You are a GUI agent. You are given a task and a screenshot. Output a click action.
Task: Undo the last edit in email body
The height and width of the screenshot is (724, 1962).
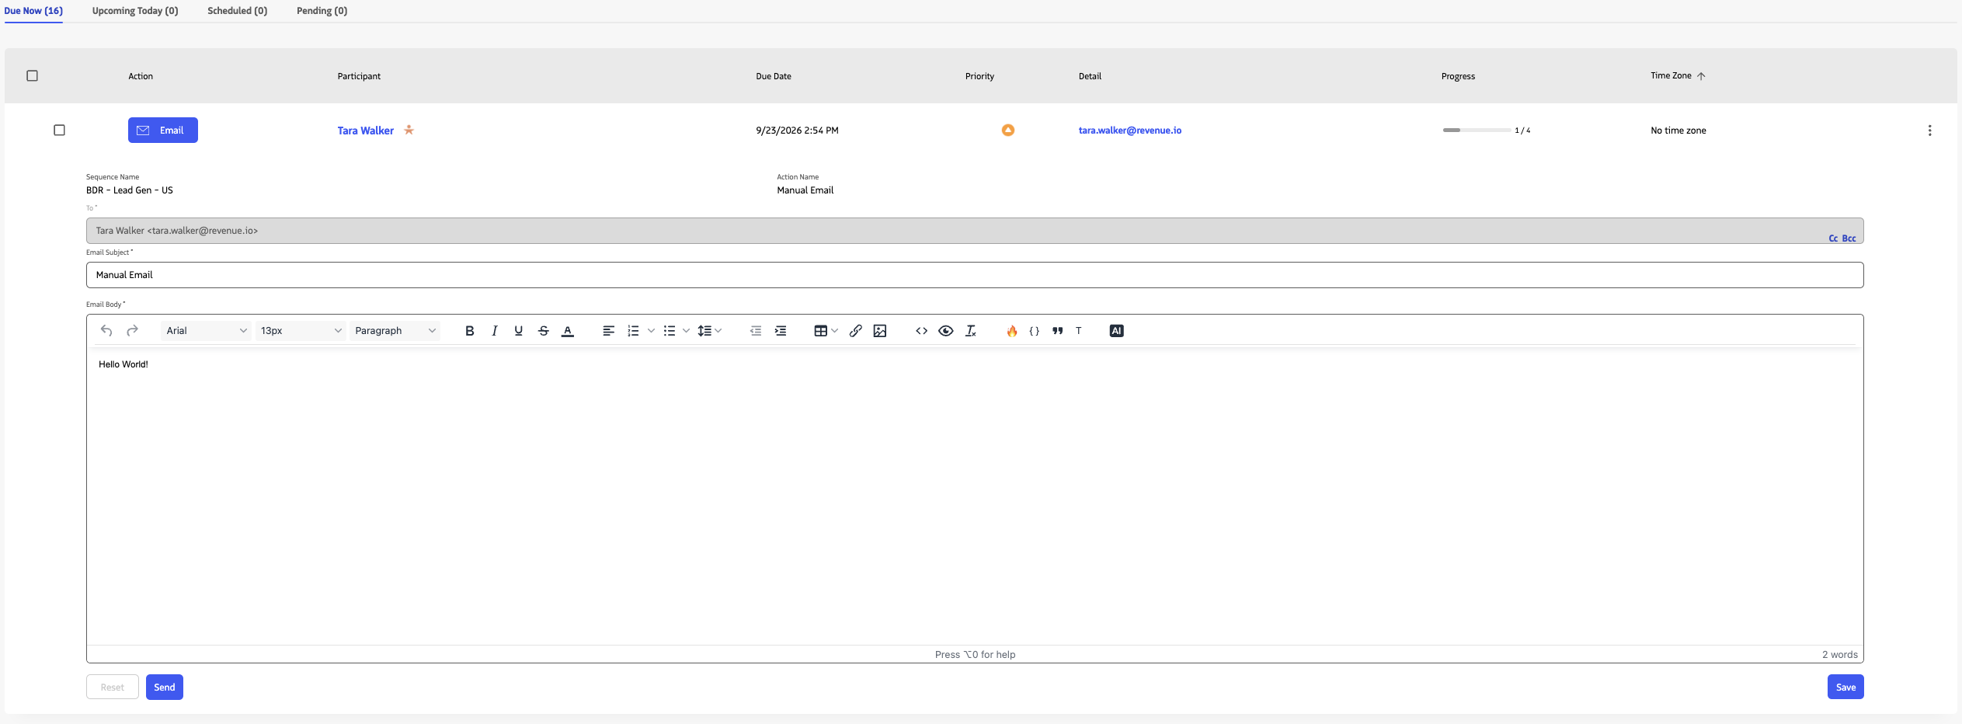pyautogui.click(x=106, y=331)
